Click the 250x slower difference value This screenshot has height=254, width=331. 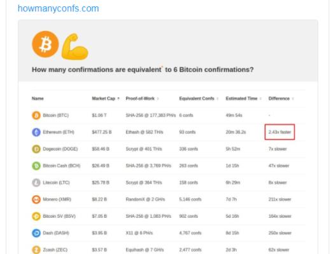[280, 233]
